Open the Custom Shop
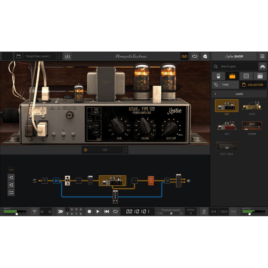Viewport: 268px width, 268px height. pos(234,56)
